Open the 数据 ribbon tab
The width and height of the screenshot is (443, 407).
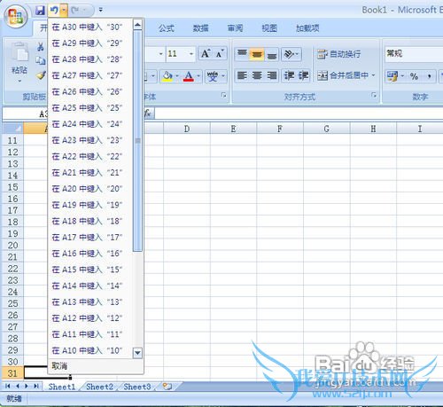tap(201, 28)
